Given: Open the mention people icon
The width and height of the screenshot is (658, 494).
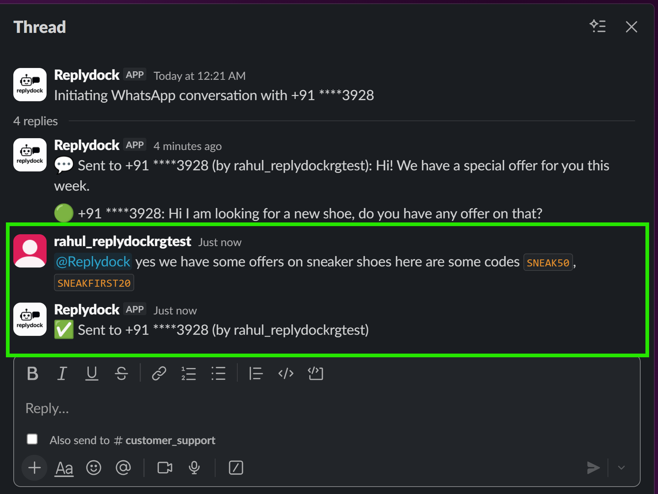Looking at the screenshot, I should 124,467.
